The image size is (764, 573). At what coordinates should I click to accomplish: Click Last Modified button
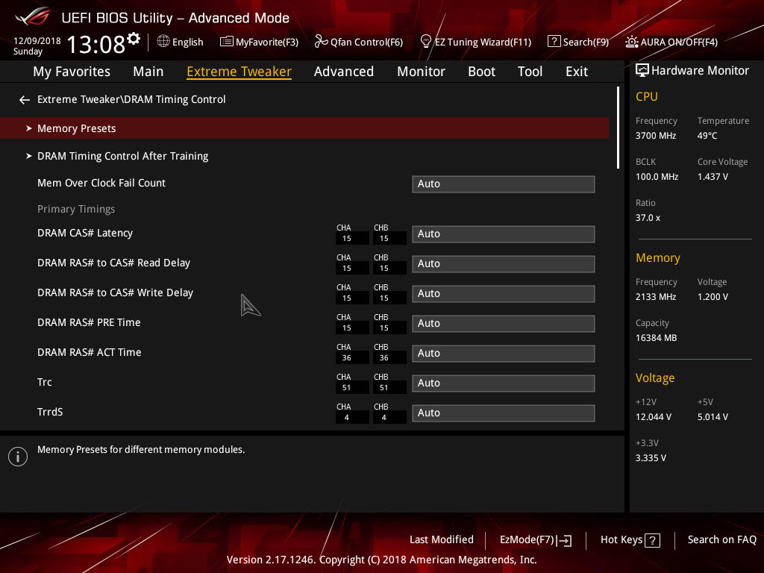coord(442,540)
